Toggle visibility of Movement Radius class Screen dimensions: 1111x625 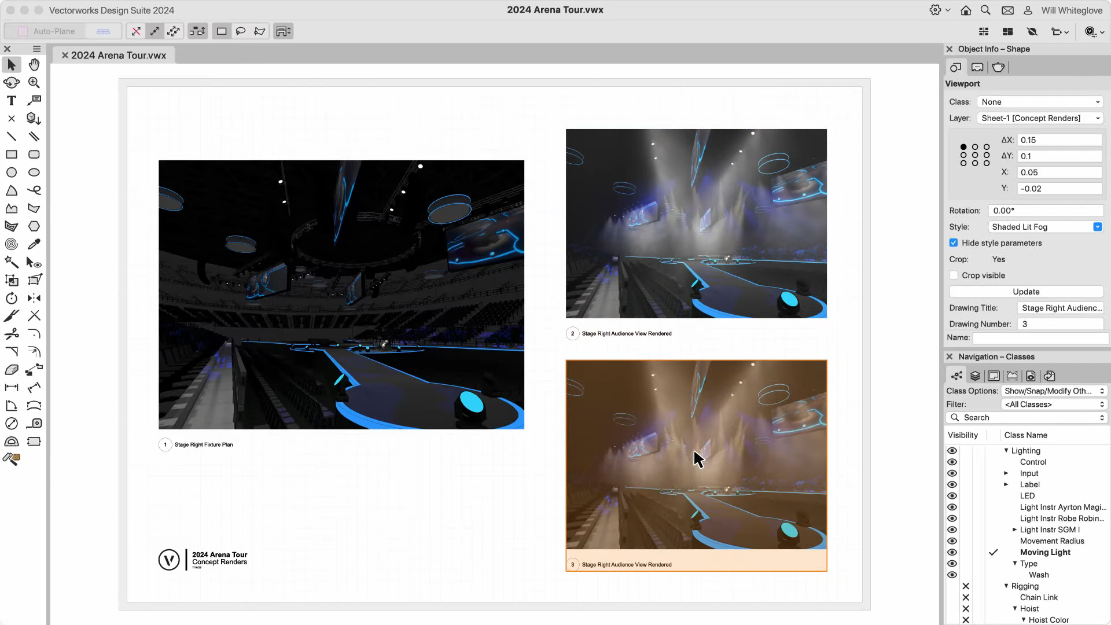(952, 541)
